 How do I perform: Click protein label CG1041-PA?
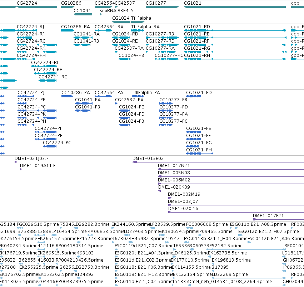88,100
